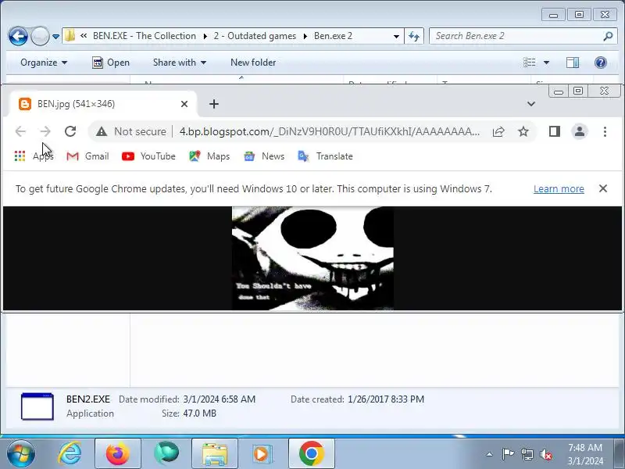Toggle Chrome side panel
The width and height of the screenshot is (625, 469).
(x=555, y=131)
